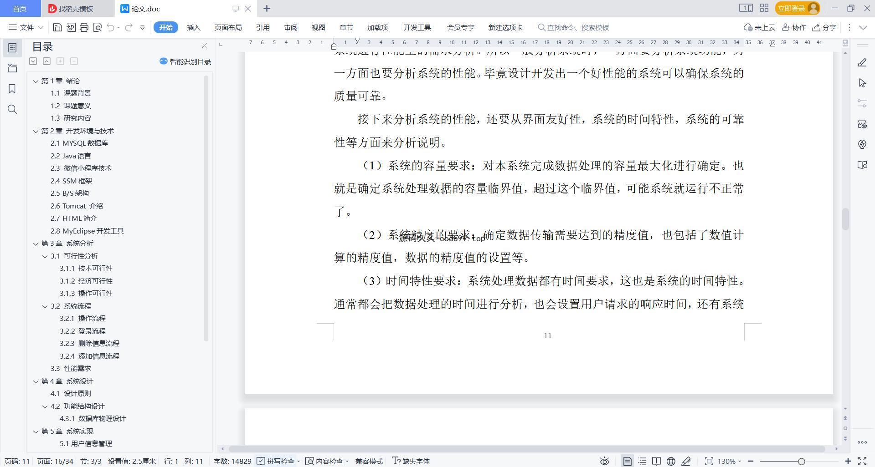Collapse 第3章 系统分析 node

point(36,244)
